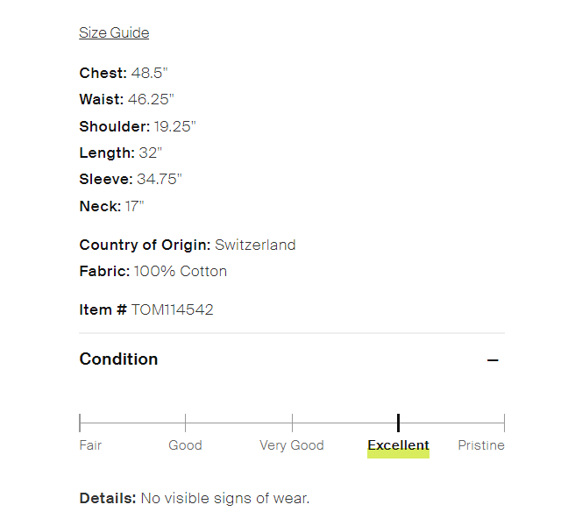
Task: Click the Length measurement 32" line
Action: (x=121, y=153)
